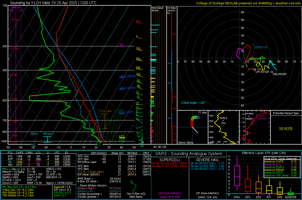Select the highlighted ML parcel CAPE value 1446

tap(19, 162)
